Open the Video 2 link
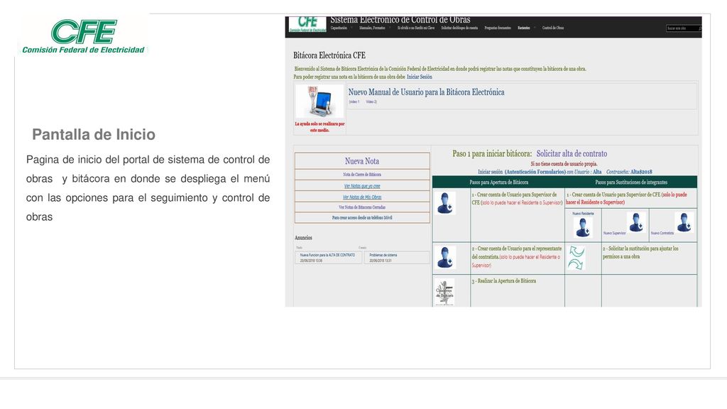The image size is (727, 409). click(371, 102)
